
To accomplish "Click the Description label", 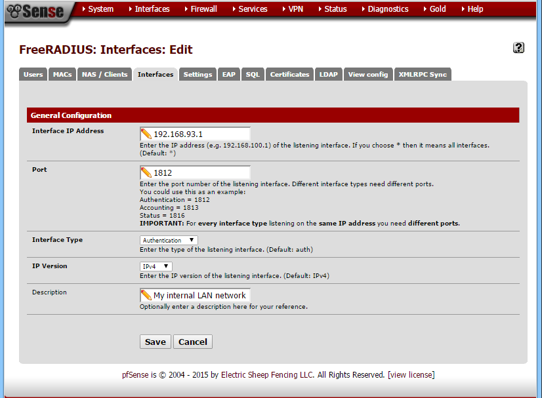I will click(49, 292).
